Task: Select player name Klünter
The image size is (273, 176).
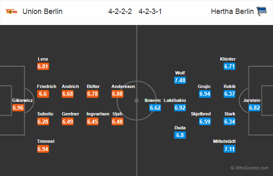Action: [228, 59]
